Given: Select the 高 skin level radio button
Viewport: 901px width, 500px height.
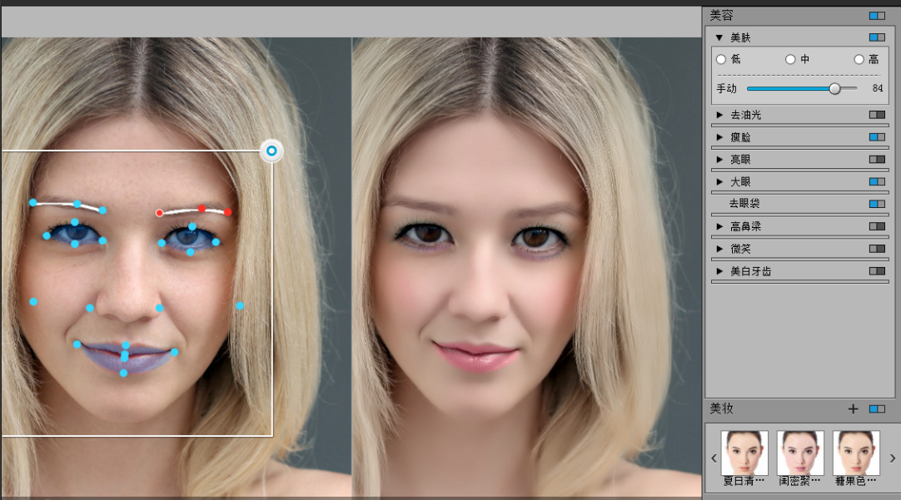Looking at the screenshot, I should pyautogui.click(x=859, y=59).
